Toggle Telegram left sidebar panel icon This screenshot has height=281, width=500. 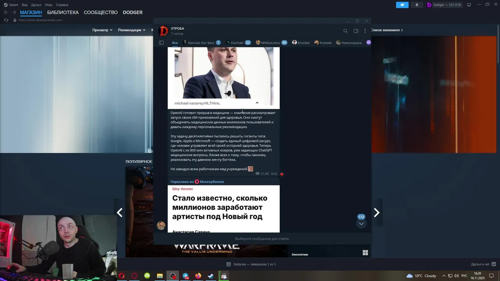pyautogui.click(x=161, y=43)
